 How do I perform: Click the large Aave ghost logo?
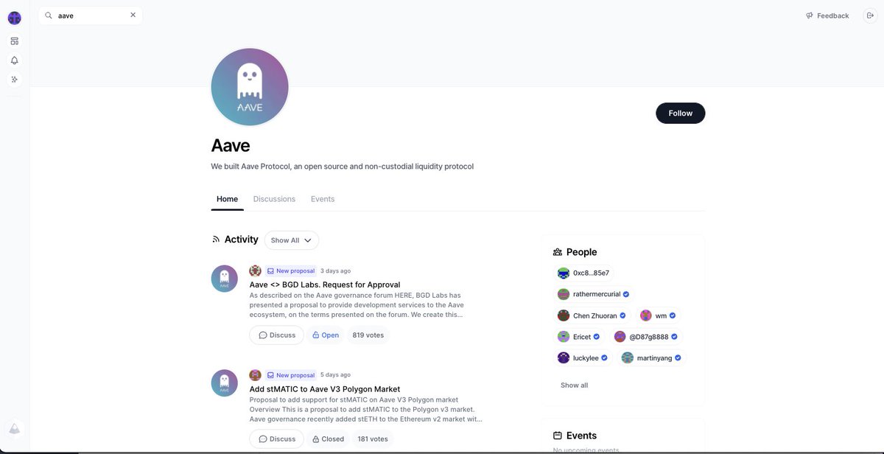point(250,87)
